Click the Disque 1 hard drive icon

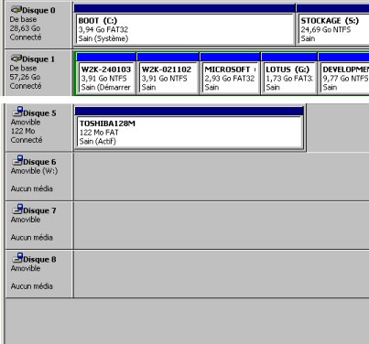pyautogui.click(x=16, y=59)
